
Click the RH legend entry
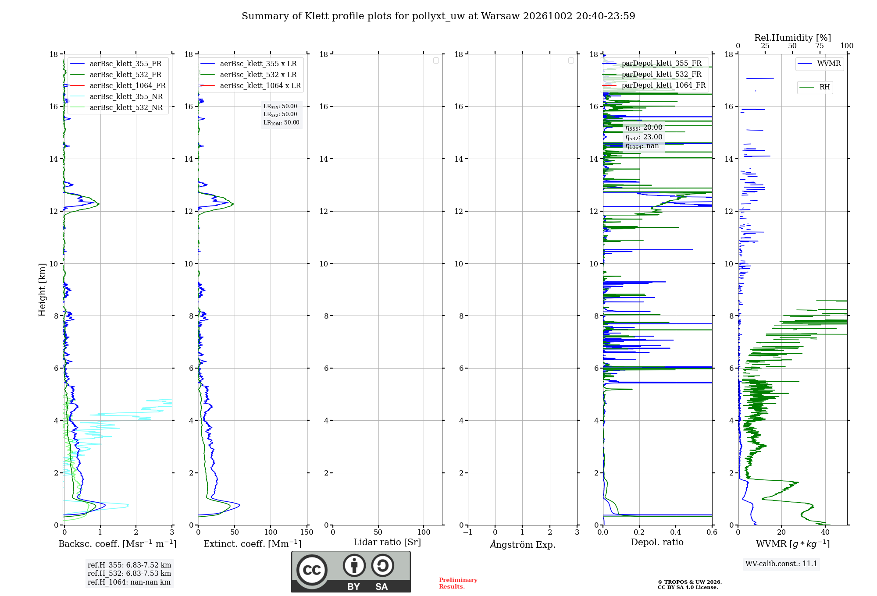point(815,87)
